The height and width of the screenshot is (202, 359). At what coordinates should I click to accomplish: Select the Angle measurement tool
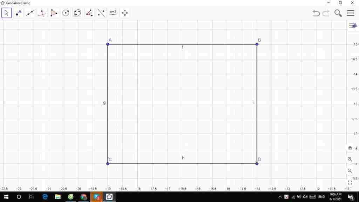[89, 13]
